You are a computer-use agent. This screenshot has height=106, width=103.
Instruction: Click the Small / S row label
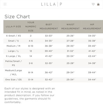point(13,41)
